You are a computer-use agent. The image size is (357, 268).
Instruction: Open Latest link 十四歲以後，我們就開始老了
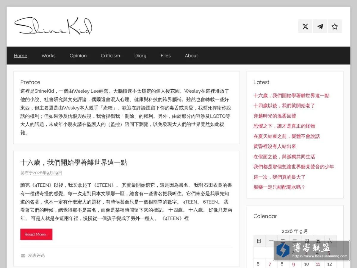point(284,106)
